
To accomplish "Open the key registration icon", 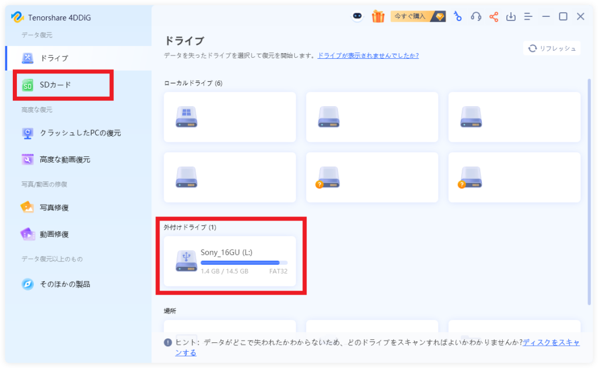I will tap(457, 16).
